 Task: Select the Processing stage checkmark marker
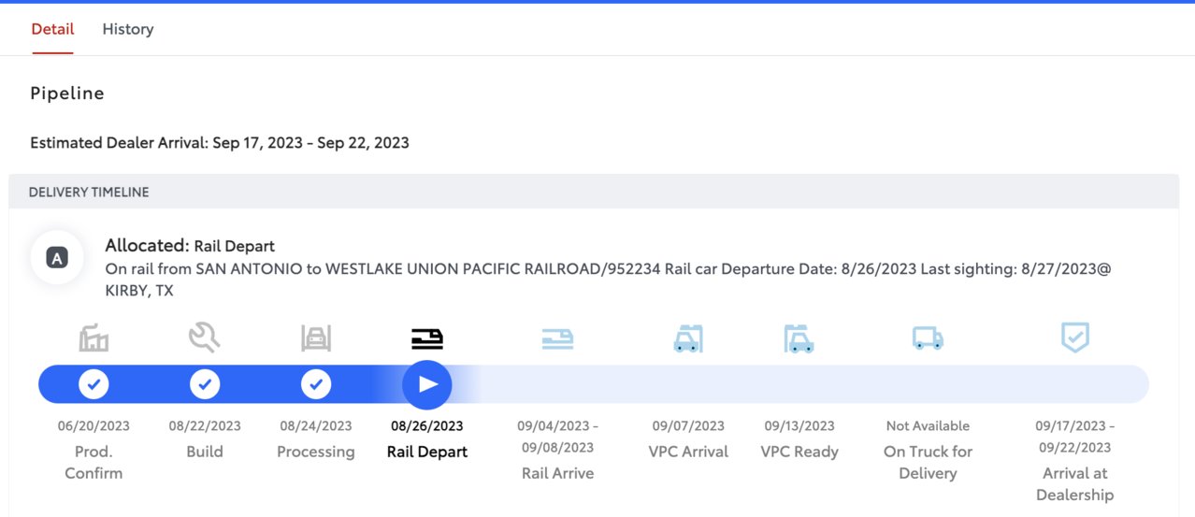coord(316,384)
